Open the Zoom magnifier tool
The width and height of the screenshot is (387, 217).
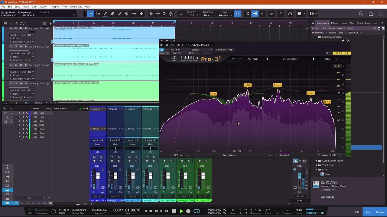coord(164,14)
